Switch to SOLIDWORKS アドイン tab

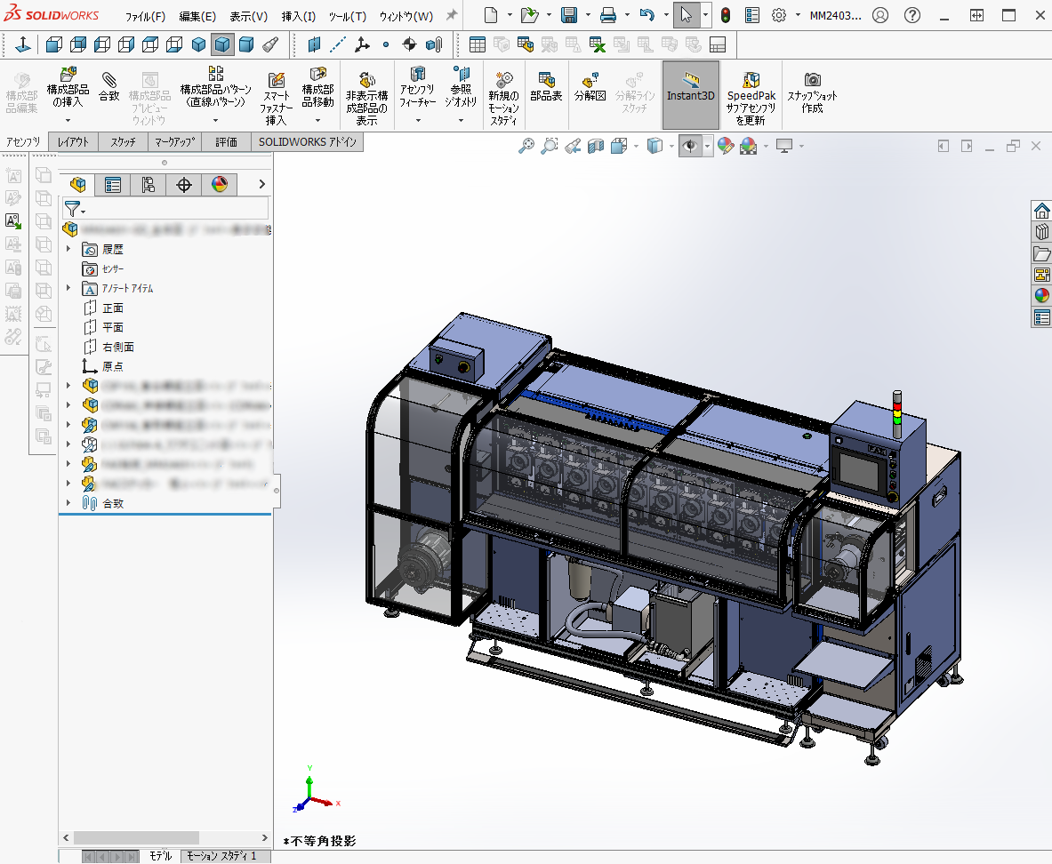(308, 141)
